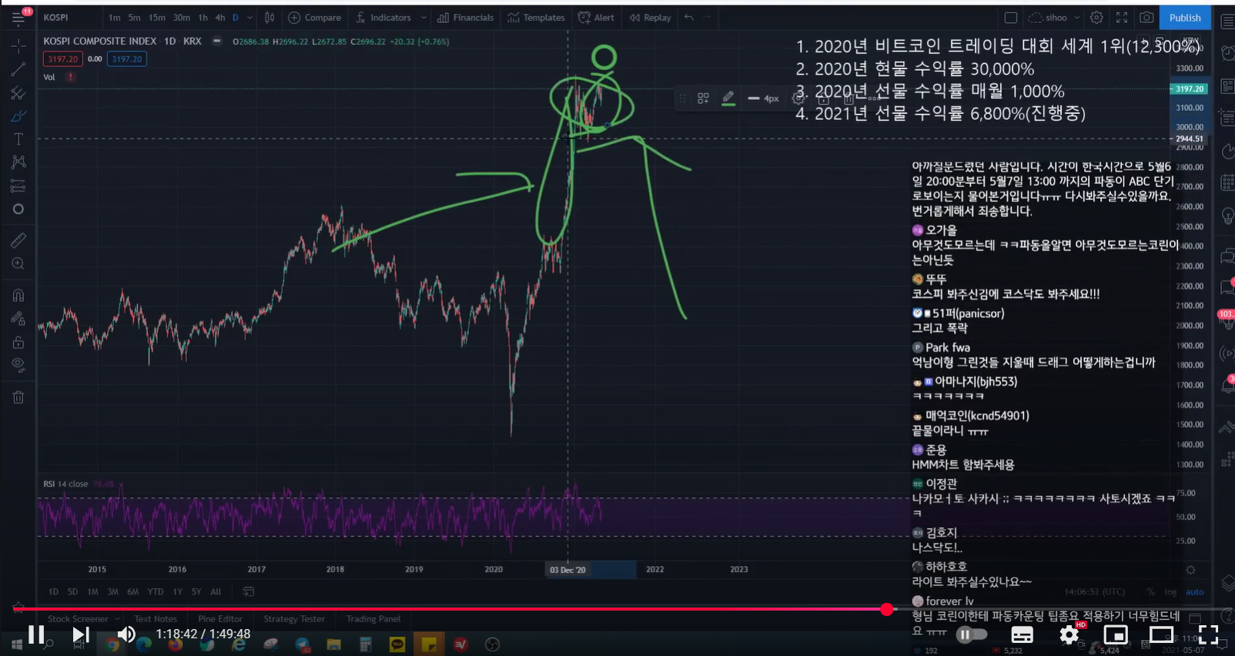Select the 1m timeframe
Viewport: 1235px width, 656px height.
click(114, 18)
